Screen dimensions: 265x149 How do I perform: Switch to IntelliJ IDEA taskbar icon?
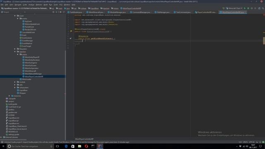(100, 146)
